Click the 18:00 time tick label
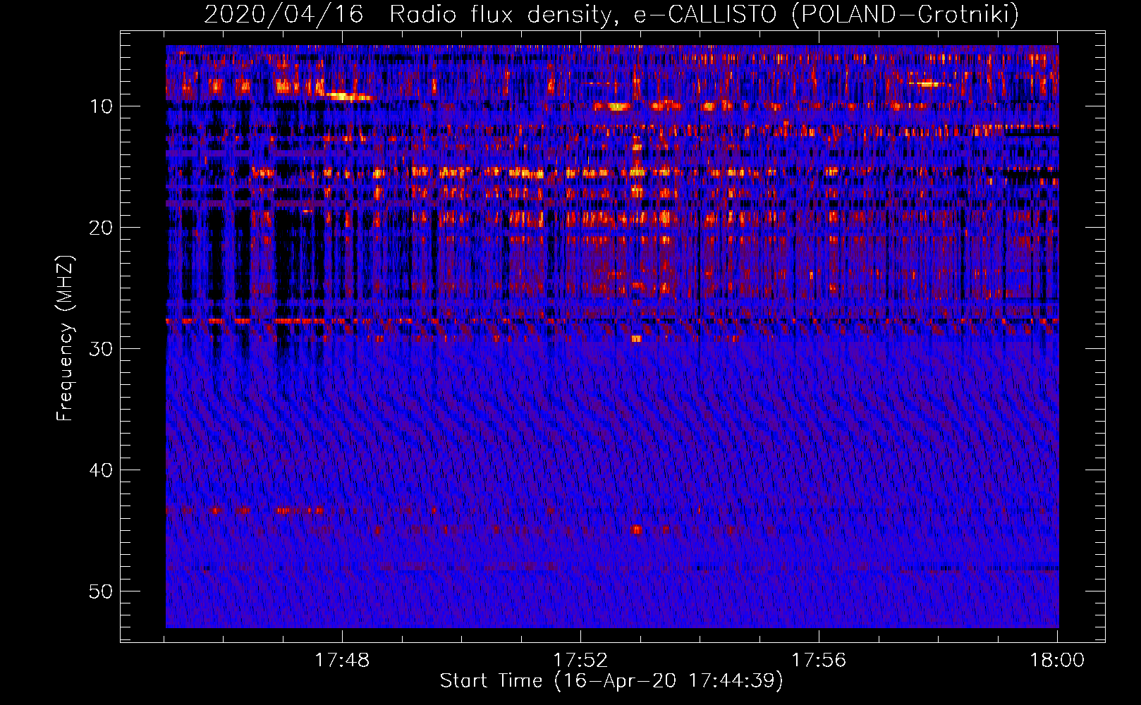This screenshot has height=705, width=1141. pyautogui.click(x=1057, y=660)
